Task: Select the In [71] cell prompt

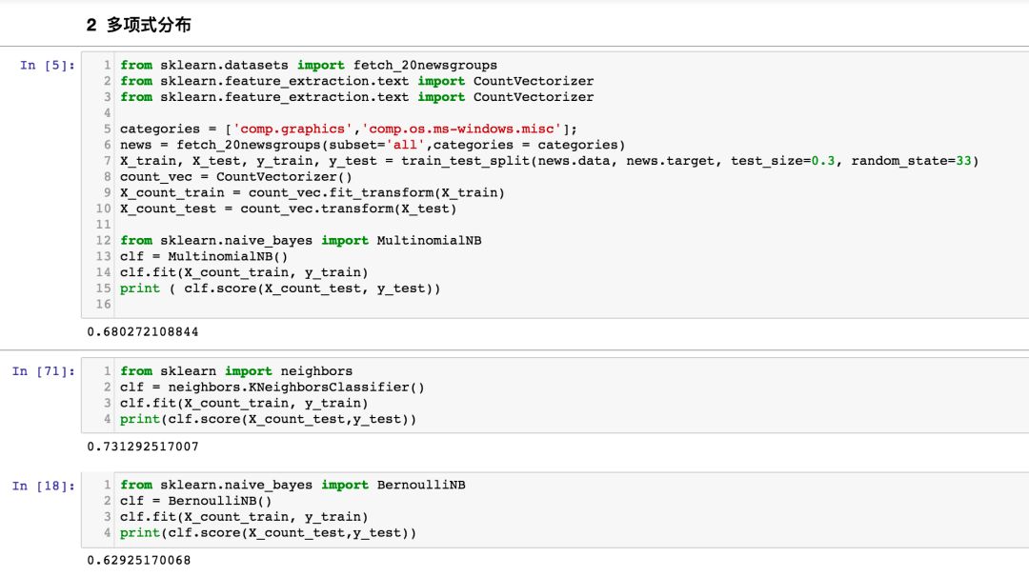Action: click(x=43, y=371)
